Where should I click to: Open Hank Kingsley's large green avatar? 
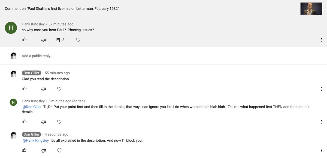click(x=11, y=28)
